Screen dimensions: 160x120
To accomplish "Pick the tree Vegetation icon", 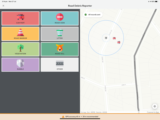I will 20,48.
